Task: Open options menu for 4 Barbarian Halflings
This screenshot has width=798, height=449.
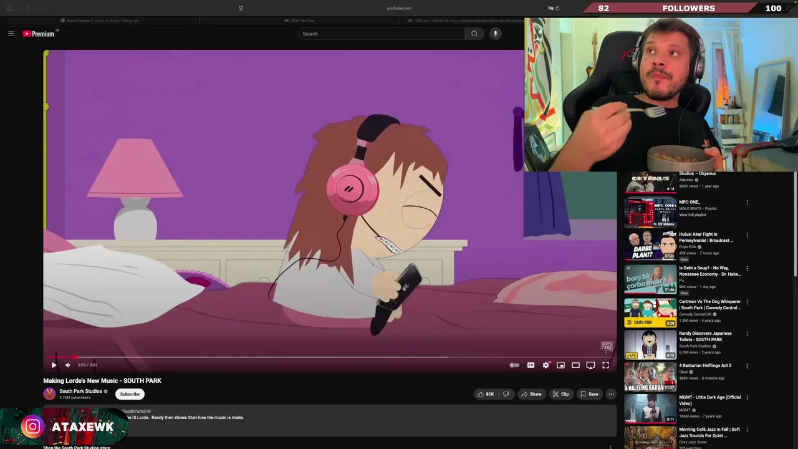Action: (x=747, y=367)
